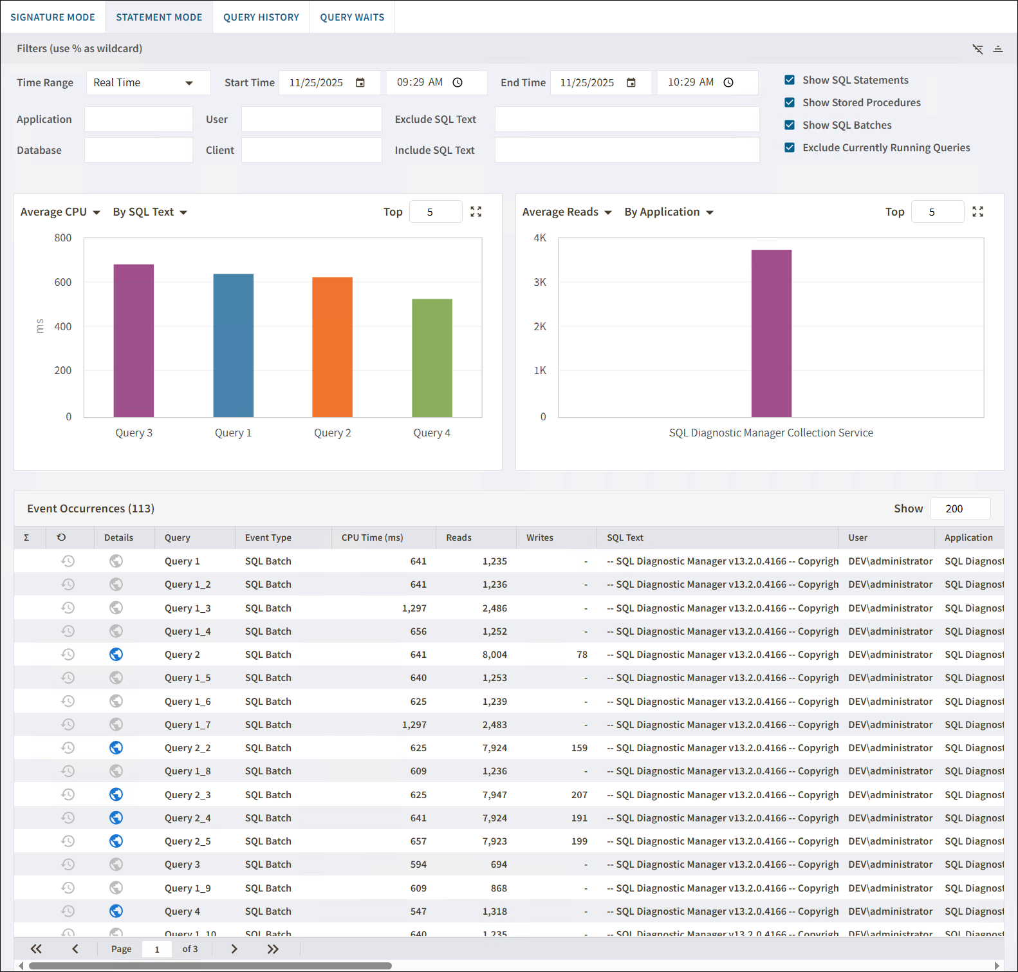Switch to Signature Mode tab

pyautogui.click(x=53, y=17)
